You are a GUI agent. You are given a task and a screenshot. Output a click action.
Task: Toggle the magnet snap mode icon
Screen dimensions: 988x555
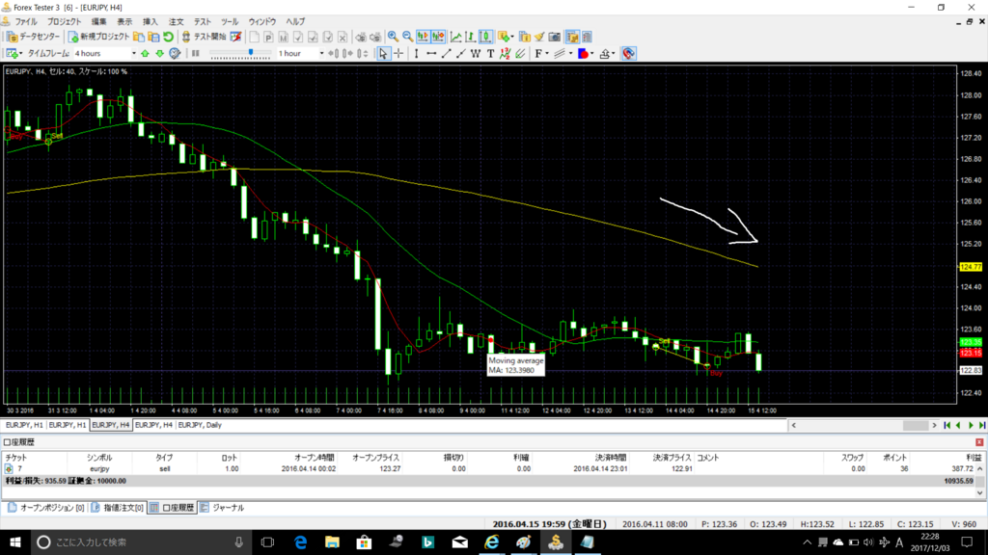(x=628, y=54)
